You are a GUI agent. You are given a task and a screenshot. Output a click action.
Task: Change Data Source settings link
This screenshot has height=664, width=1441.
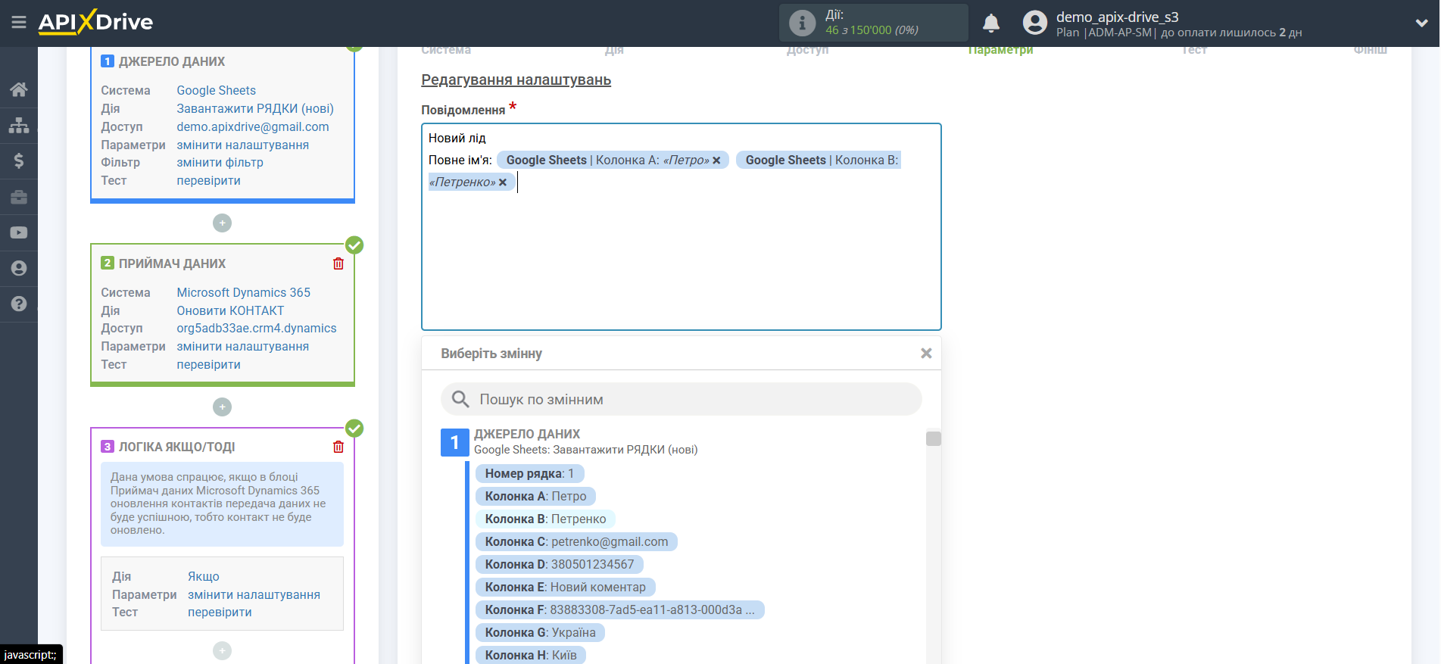242,145
